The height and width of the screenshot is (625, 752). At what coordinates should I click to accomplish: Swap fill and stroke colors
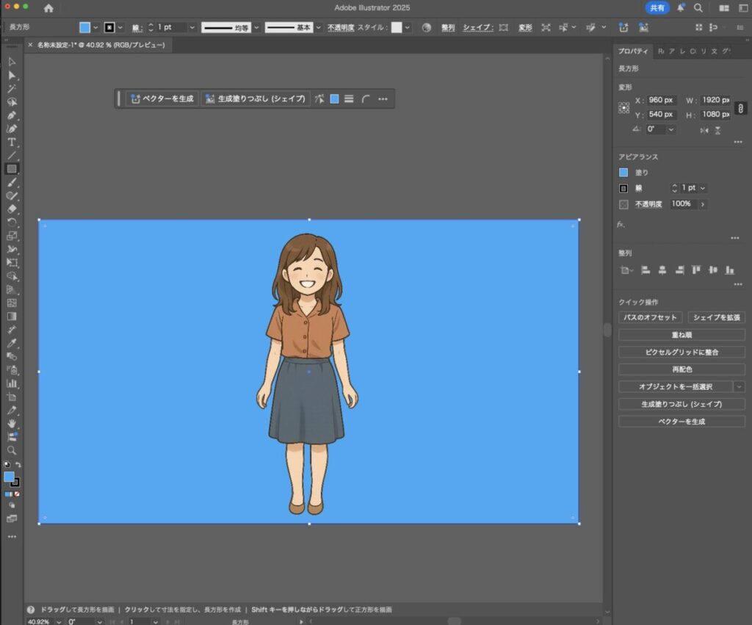tap(18, 465)
